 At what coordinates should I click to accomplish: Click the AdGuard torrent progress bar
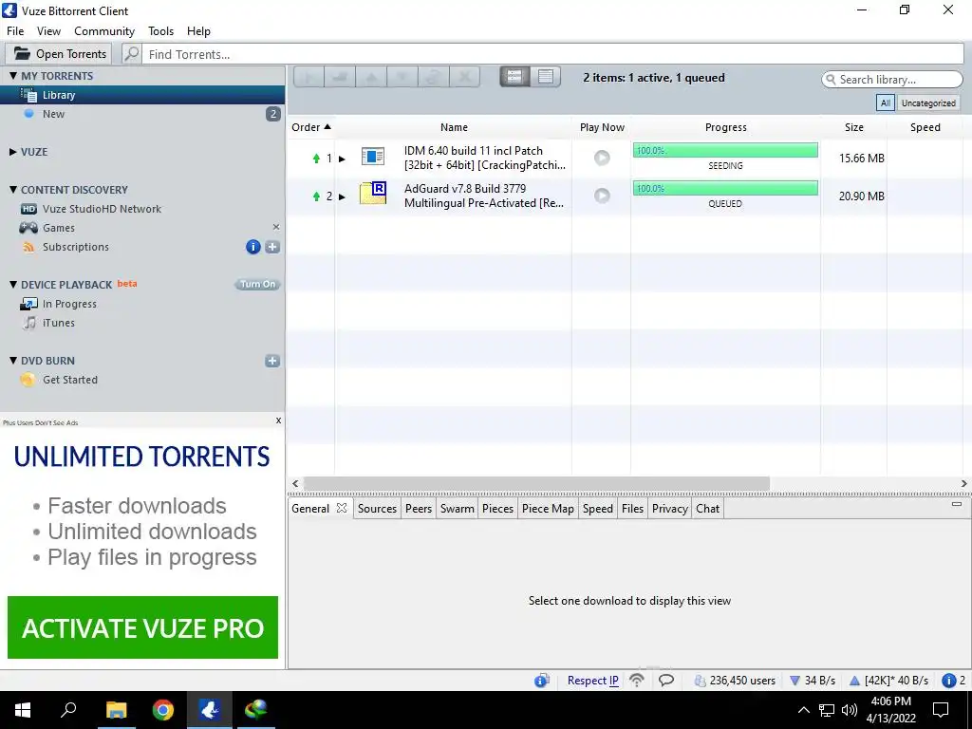725,188
